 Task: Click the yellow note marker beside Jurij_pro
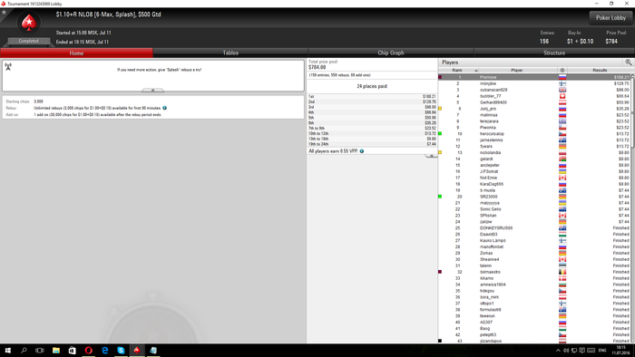click(440, 109)
